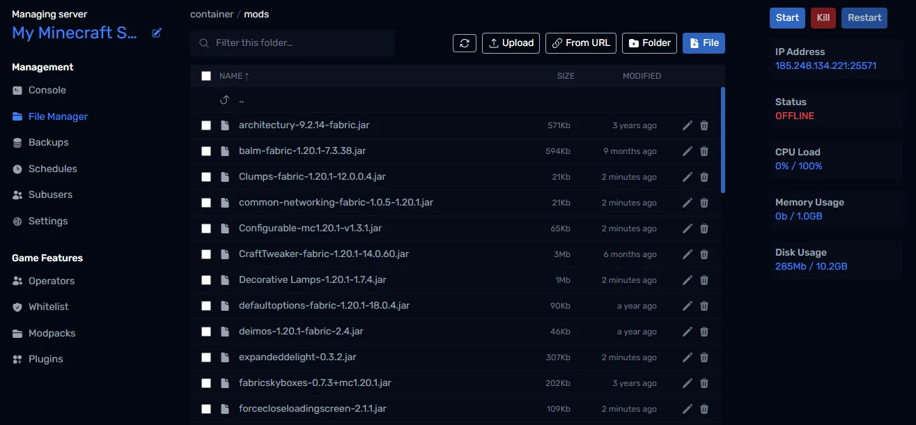Toggle the select-all files checkbox

pos(206,76)
